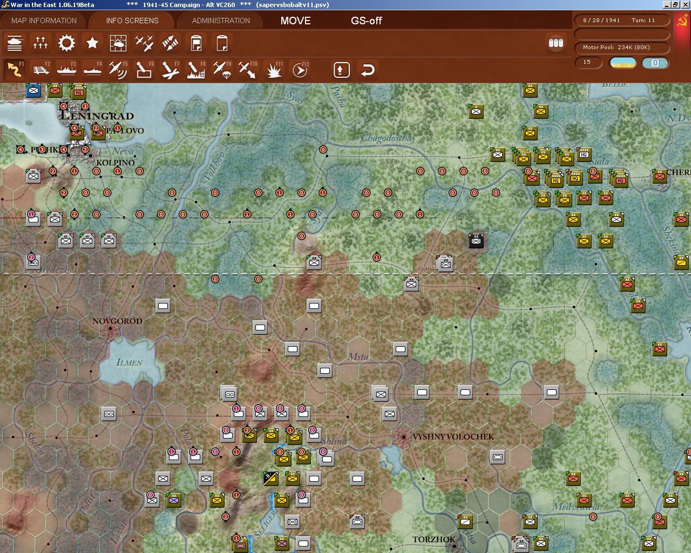This screenshot has width=691, height=553.
Task: Click the Kolpino town label
Action: (116, 163)
